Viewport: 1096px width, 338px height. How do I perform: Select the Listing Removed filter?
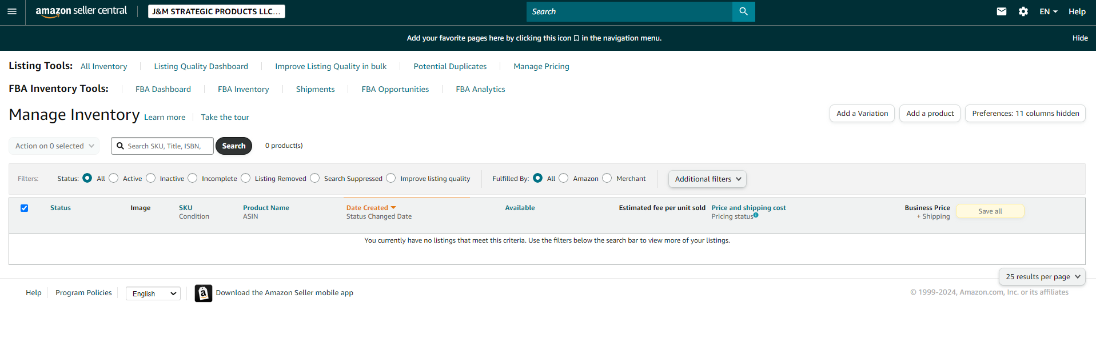coord(245,178)
